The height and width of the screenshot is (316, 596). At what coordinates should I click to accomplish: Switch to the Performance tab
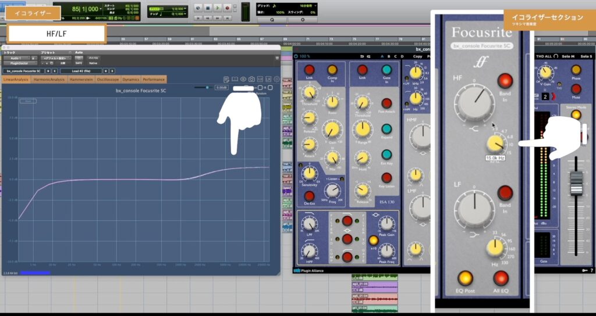[x=154, y=79]
